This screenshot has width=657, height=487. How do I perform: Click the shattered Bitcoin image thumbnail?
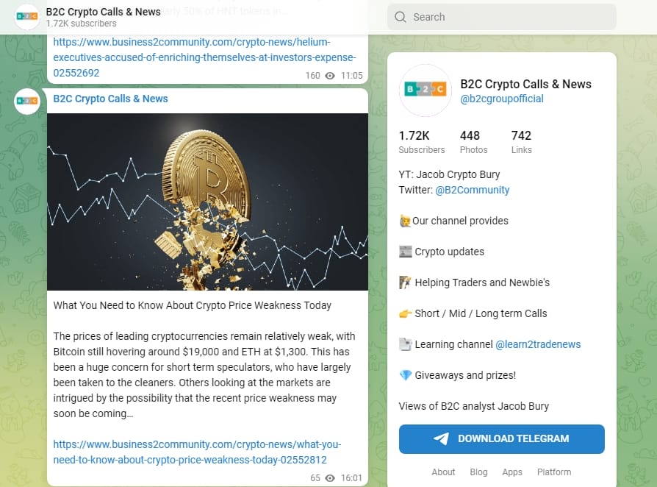pyautogui.click(x=208, y=201)
